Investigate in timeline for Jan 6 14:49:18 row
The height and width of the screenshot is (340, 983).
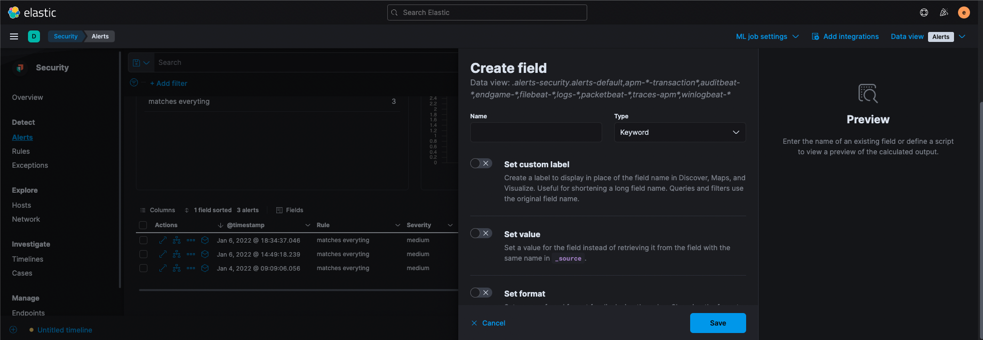coord(205,254)
